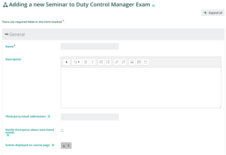Open help for events displayed on course page
This screenshot has height=155, width=226.
tap(53, 145)
